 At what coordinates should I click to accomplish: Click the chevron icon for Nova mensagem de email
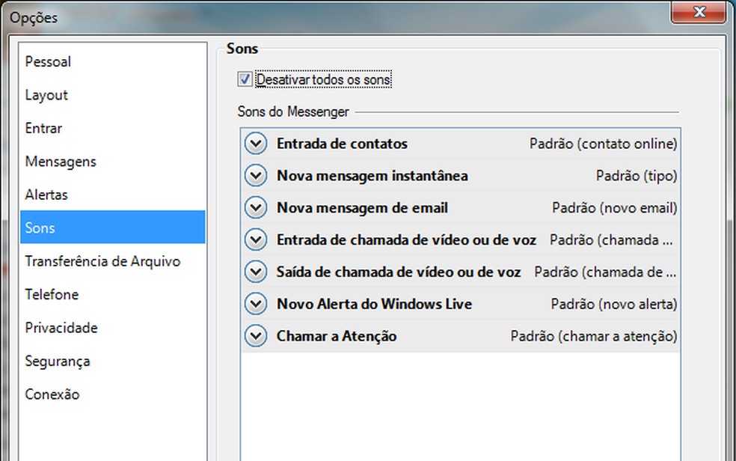tap(255, 207)
